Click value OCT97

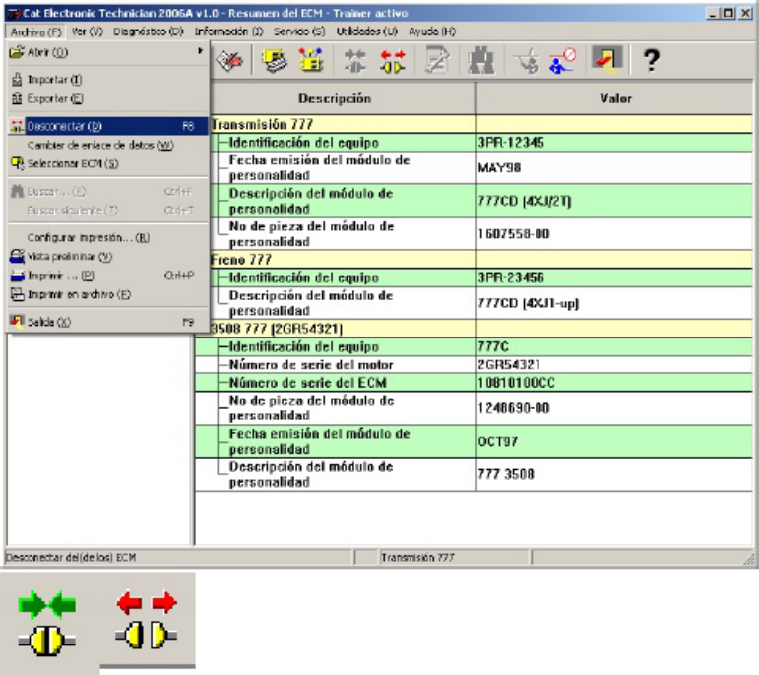497,441
